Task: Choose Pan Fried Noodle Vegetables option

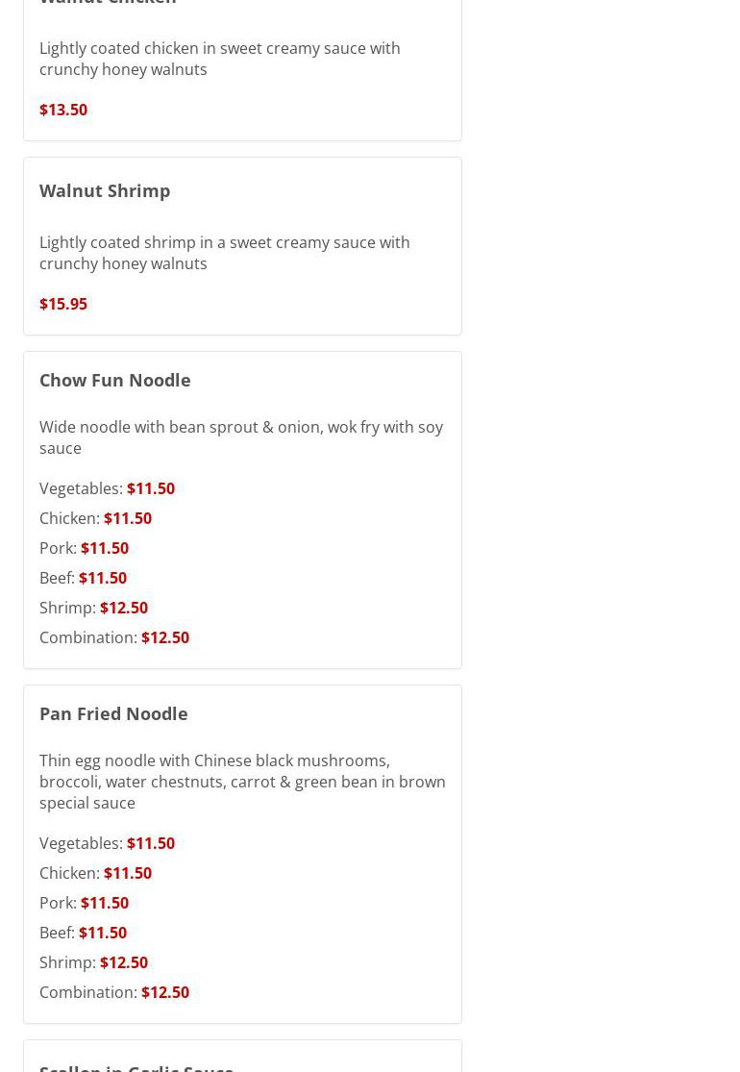Action: tap(107, 843)
